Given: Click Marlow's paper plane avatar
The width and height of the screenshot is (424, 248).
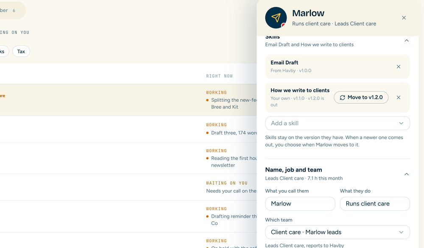Looking at the screenshot, I should pos(276,18).
